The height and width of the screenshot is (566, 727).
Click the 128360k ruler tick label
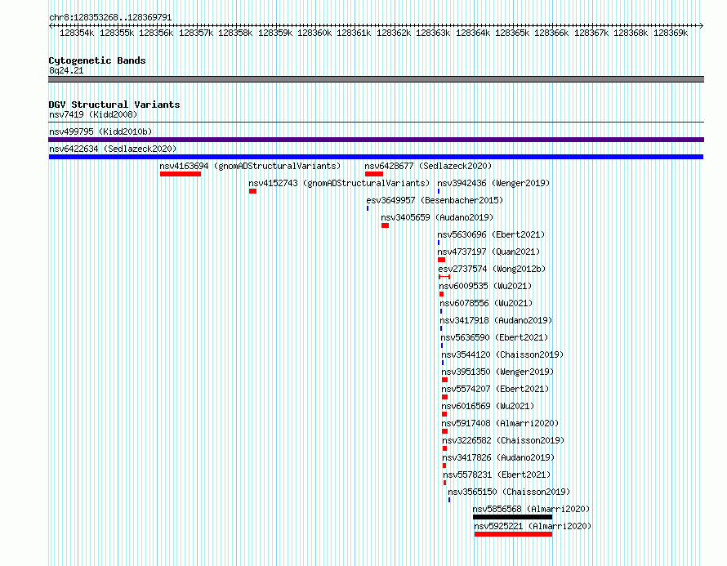point(314,33)
